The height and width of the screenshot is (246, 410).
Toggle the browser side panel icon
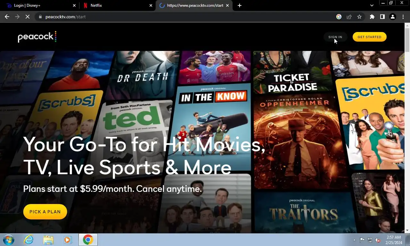pyautogui.click(x=382, y=17)
